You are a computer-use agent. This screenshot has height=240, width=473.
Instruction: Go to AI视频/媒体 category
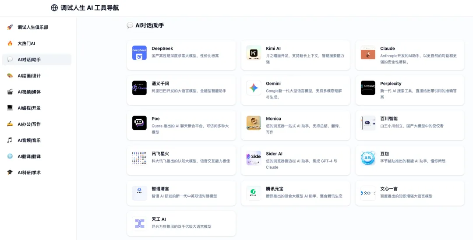coord(37,92)
